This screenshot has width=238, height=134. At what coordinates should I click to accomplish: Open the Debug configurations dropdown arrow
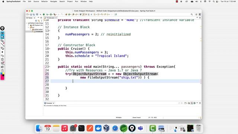[49, 15]
